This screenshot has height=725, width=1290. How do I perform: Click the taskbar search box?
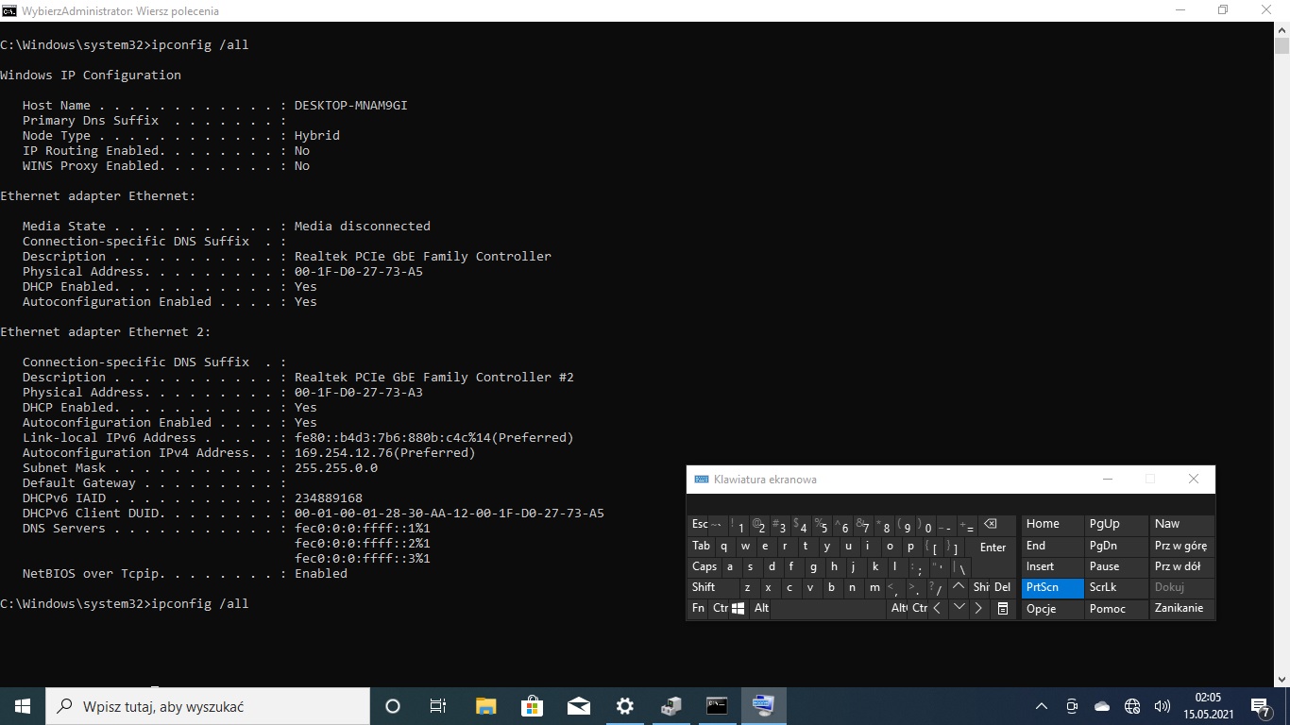click(208, 706)
